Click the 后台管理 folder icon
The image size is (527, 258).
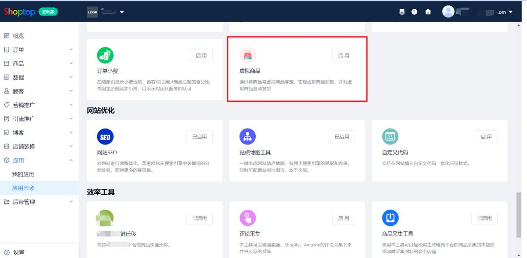(6, 202)
